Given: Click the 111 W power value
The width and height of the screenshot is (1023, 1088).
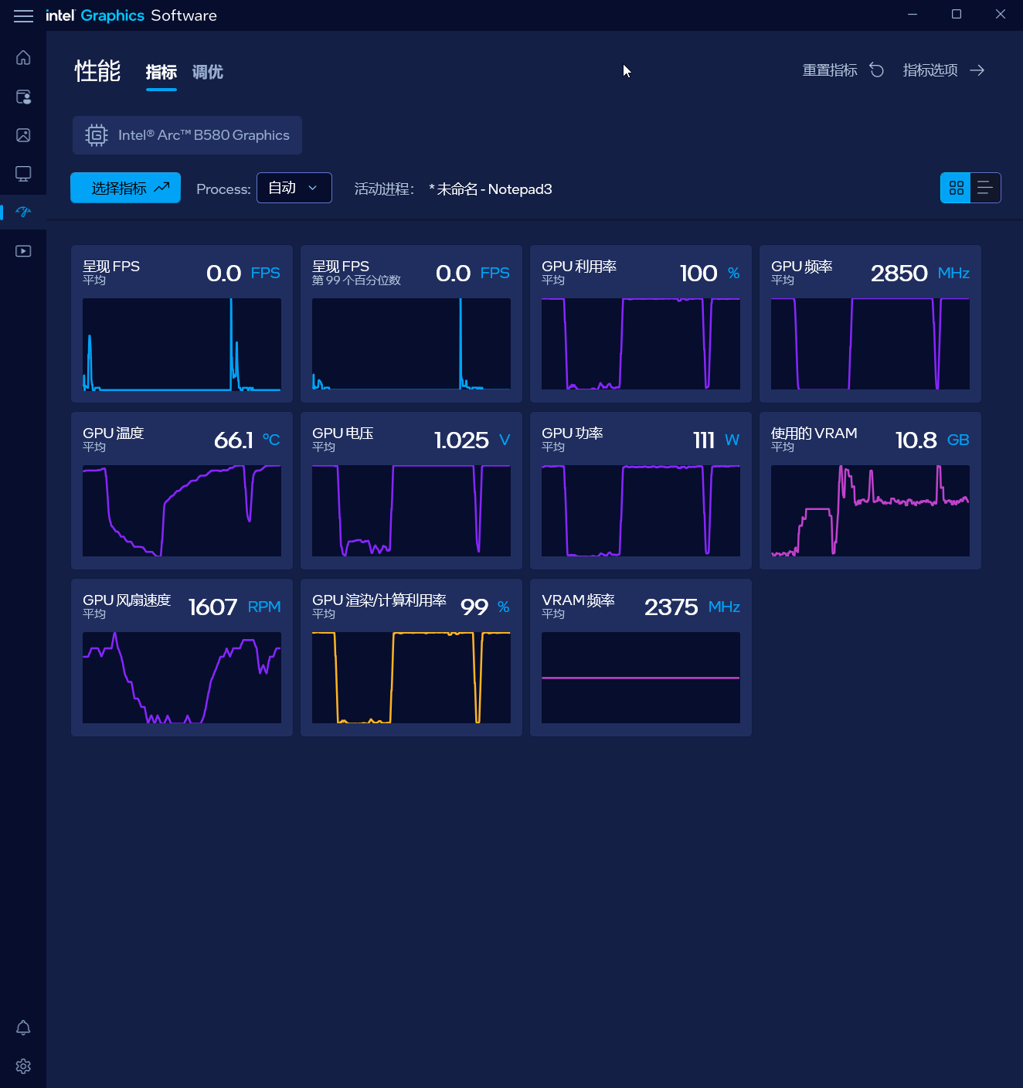Looking at the screenshot, I should [715, 440].
